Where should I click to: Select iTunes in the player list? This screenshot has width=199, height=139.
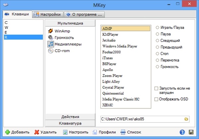(x=126, y=58)
